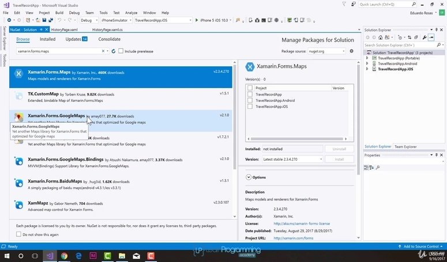Check the TravelRecordApp.iOS project checkbox
447x262 pixels.
tap(250, 107)
